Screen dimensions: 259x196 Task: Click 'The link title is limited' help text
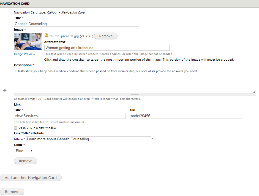49,122
